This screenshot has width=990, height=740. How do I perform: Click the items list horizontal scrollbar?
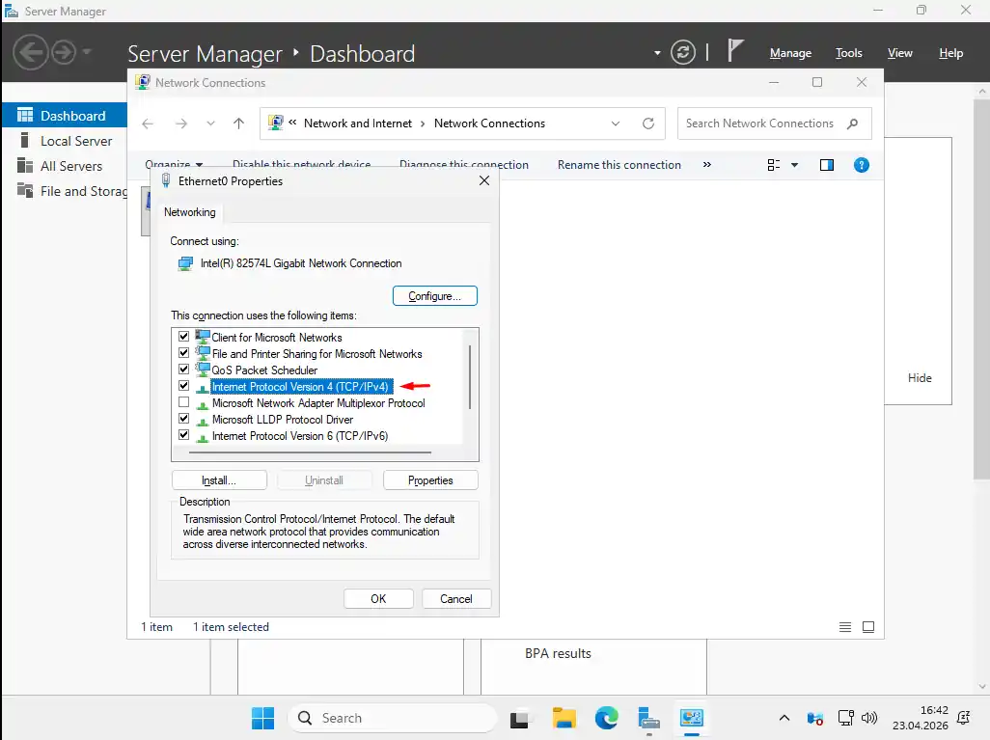310,452
